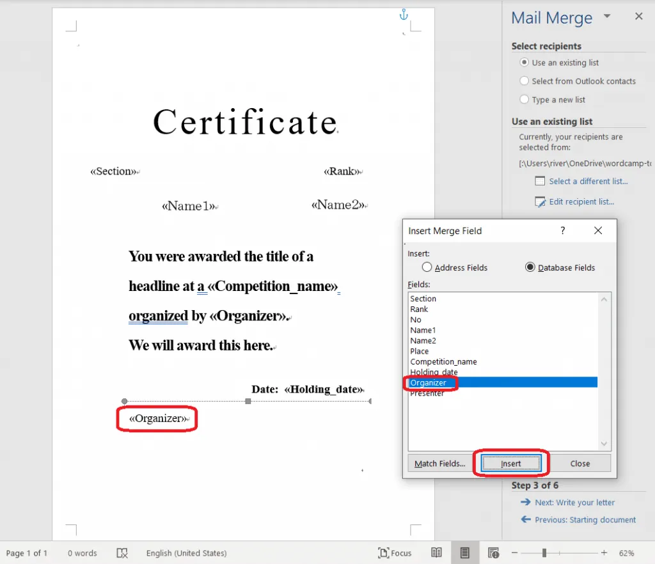Open help in Insert Merge Field dialog
Screen dimensions: 655x564
[x=563, y=231]
